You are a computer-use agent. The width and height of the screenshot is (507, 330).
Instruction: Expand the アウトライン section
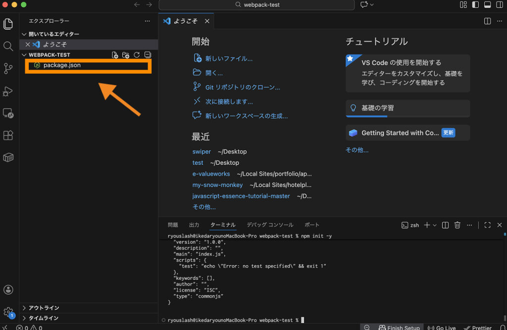44,308
